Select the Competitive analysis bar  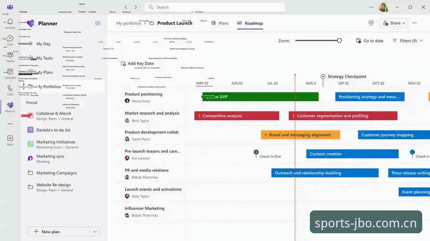pos(237,116)
